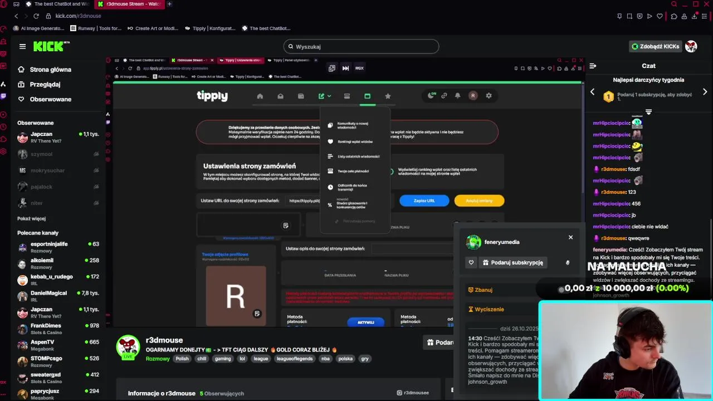Open Tipply Konfigurat bookmark
This screenshot has height=401, width=713.
210,28
